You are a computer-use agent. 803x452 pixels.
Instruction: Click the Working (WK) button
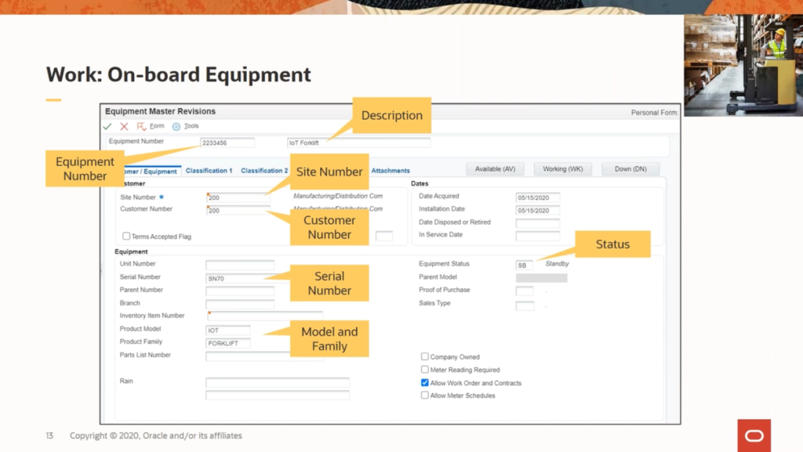(x=561, y=168)
